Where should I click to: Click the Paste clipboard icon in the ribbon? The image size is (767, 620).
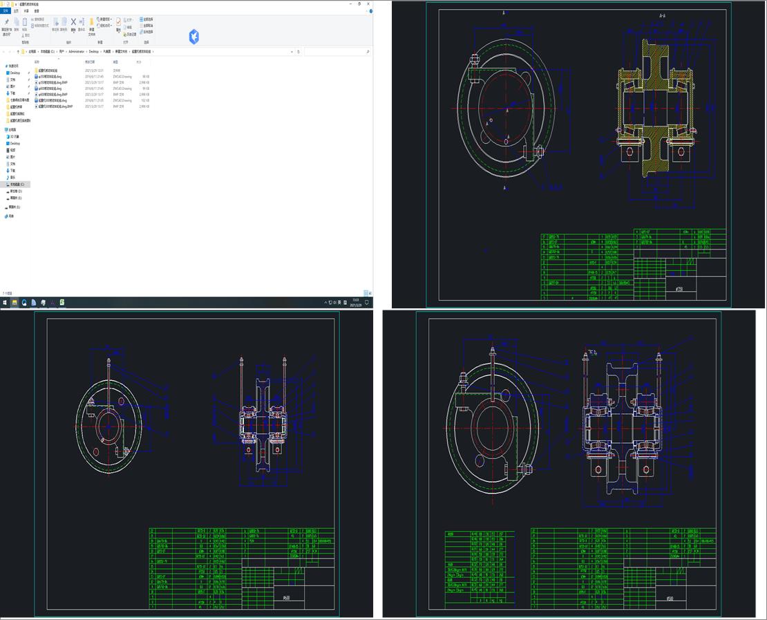coord(24,22)
